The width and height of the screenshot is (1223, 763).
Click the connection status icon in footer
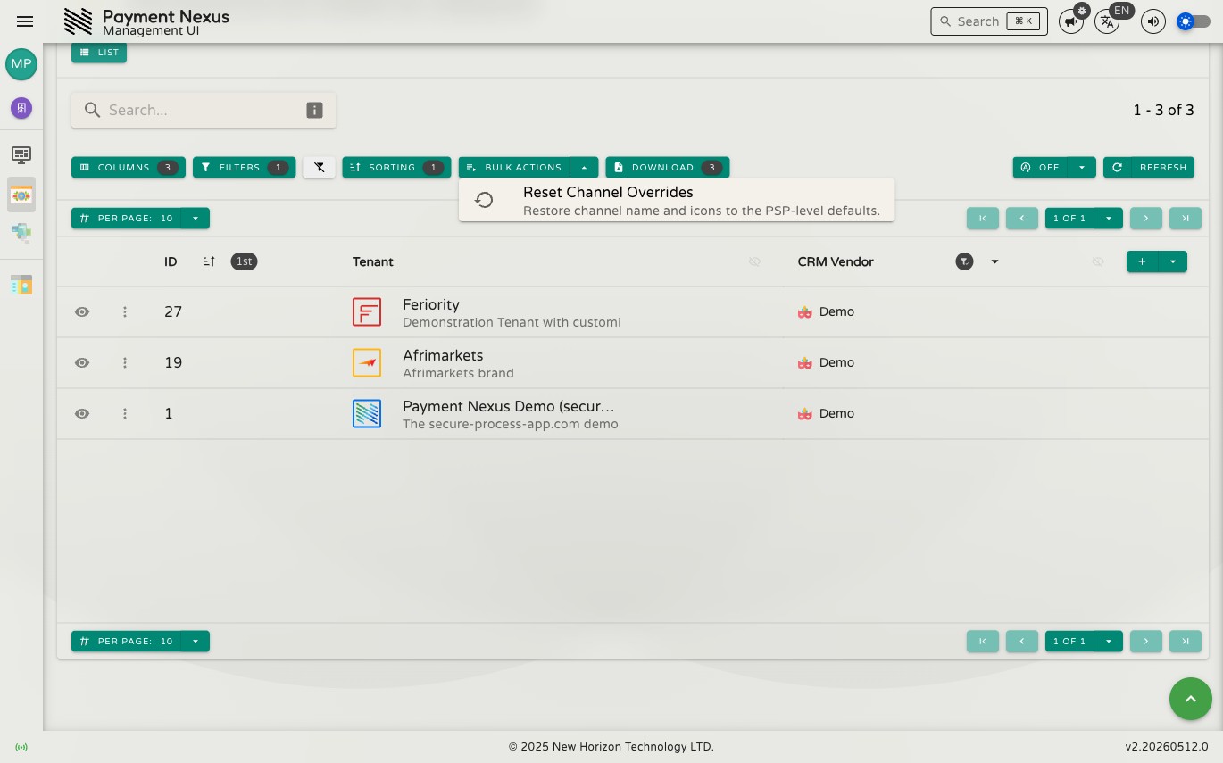[21, 747]
